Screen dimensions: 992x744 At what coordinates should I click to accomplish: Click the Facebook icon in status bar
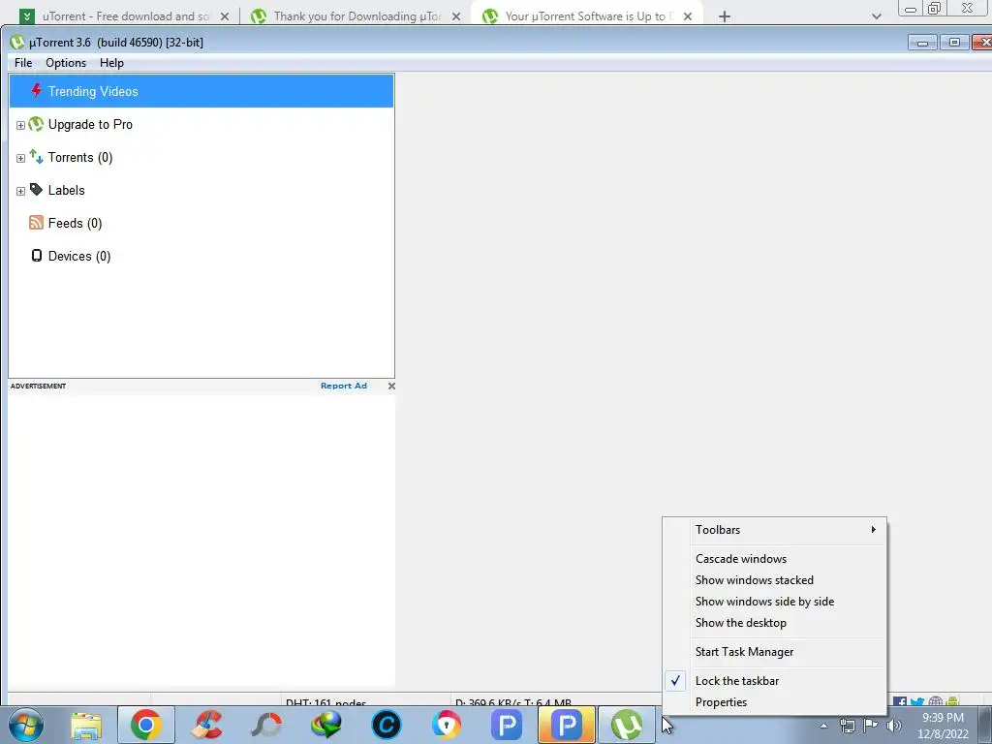click(x=900, y=701)
